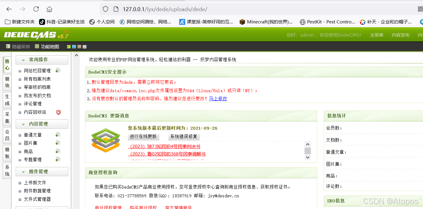Open 补天 bookmark

tap(386, 22)
